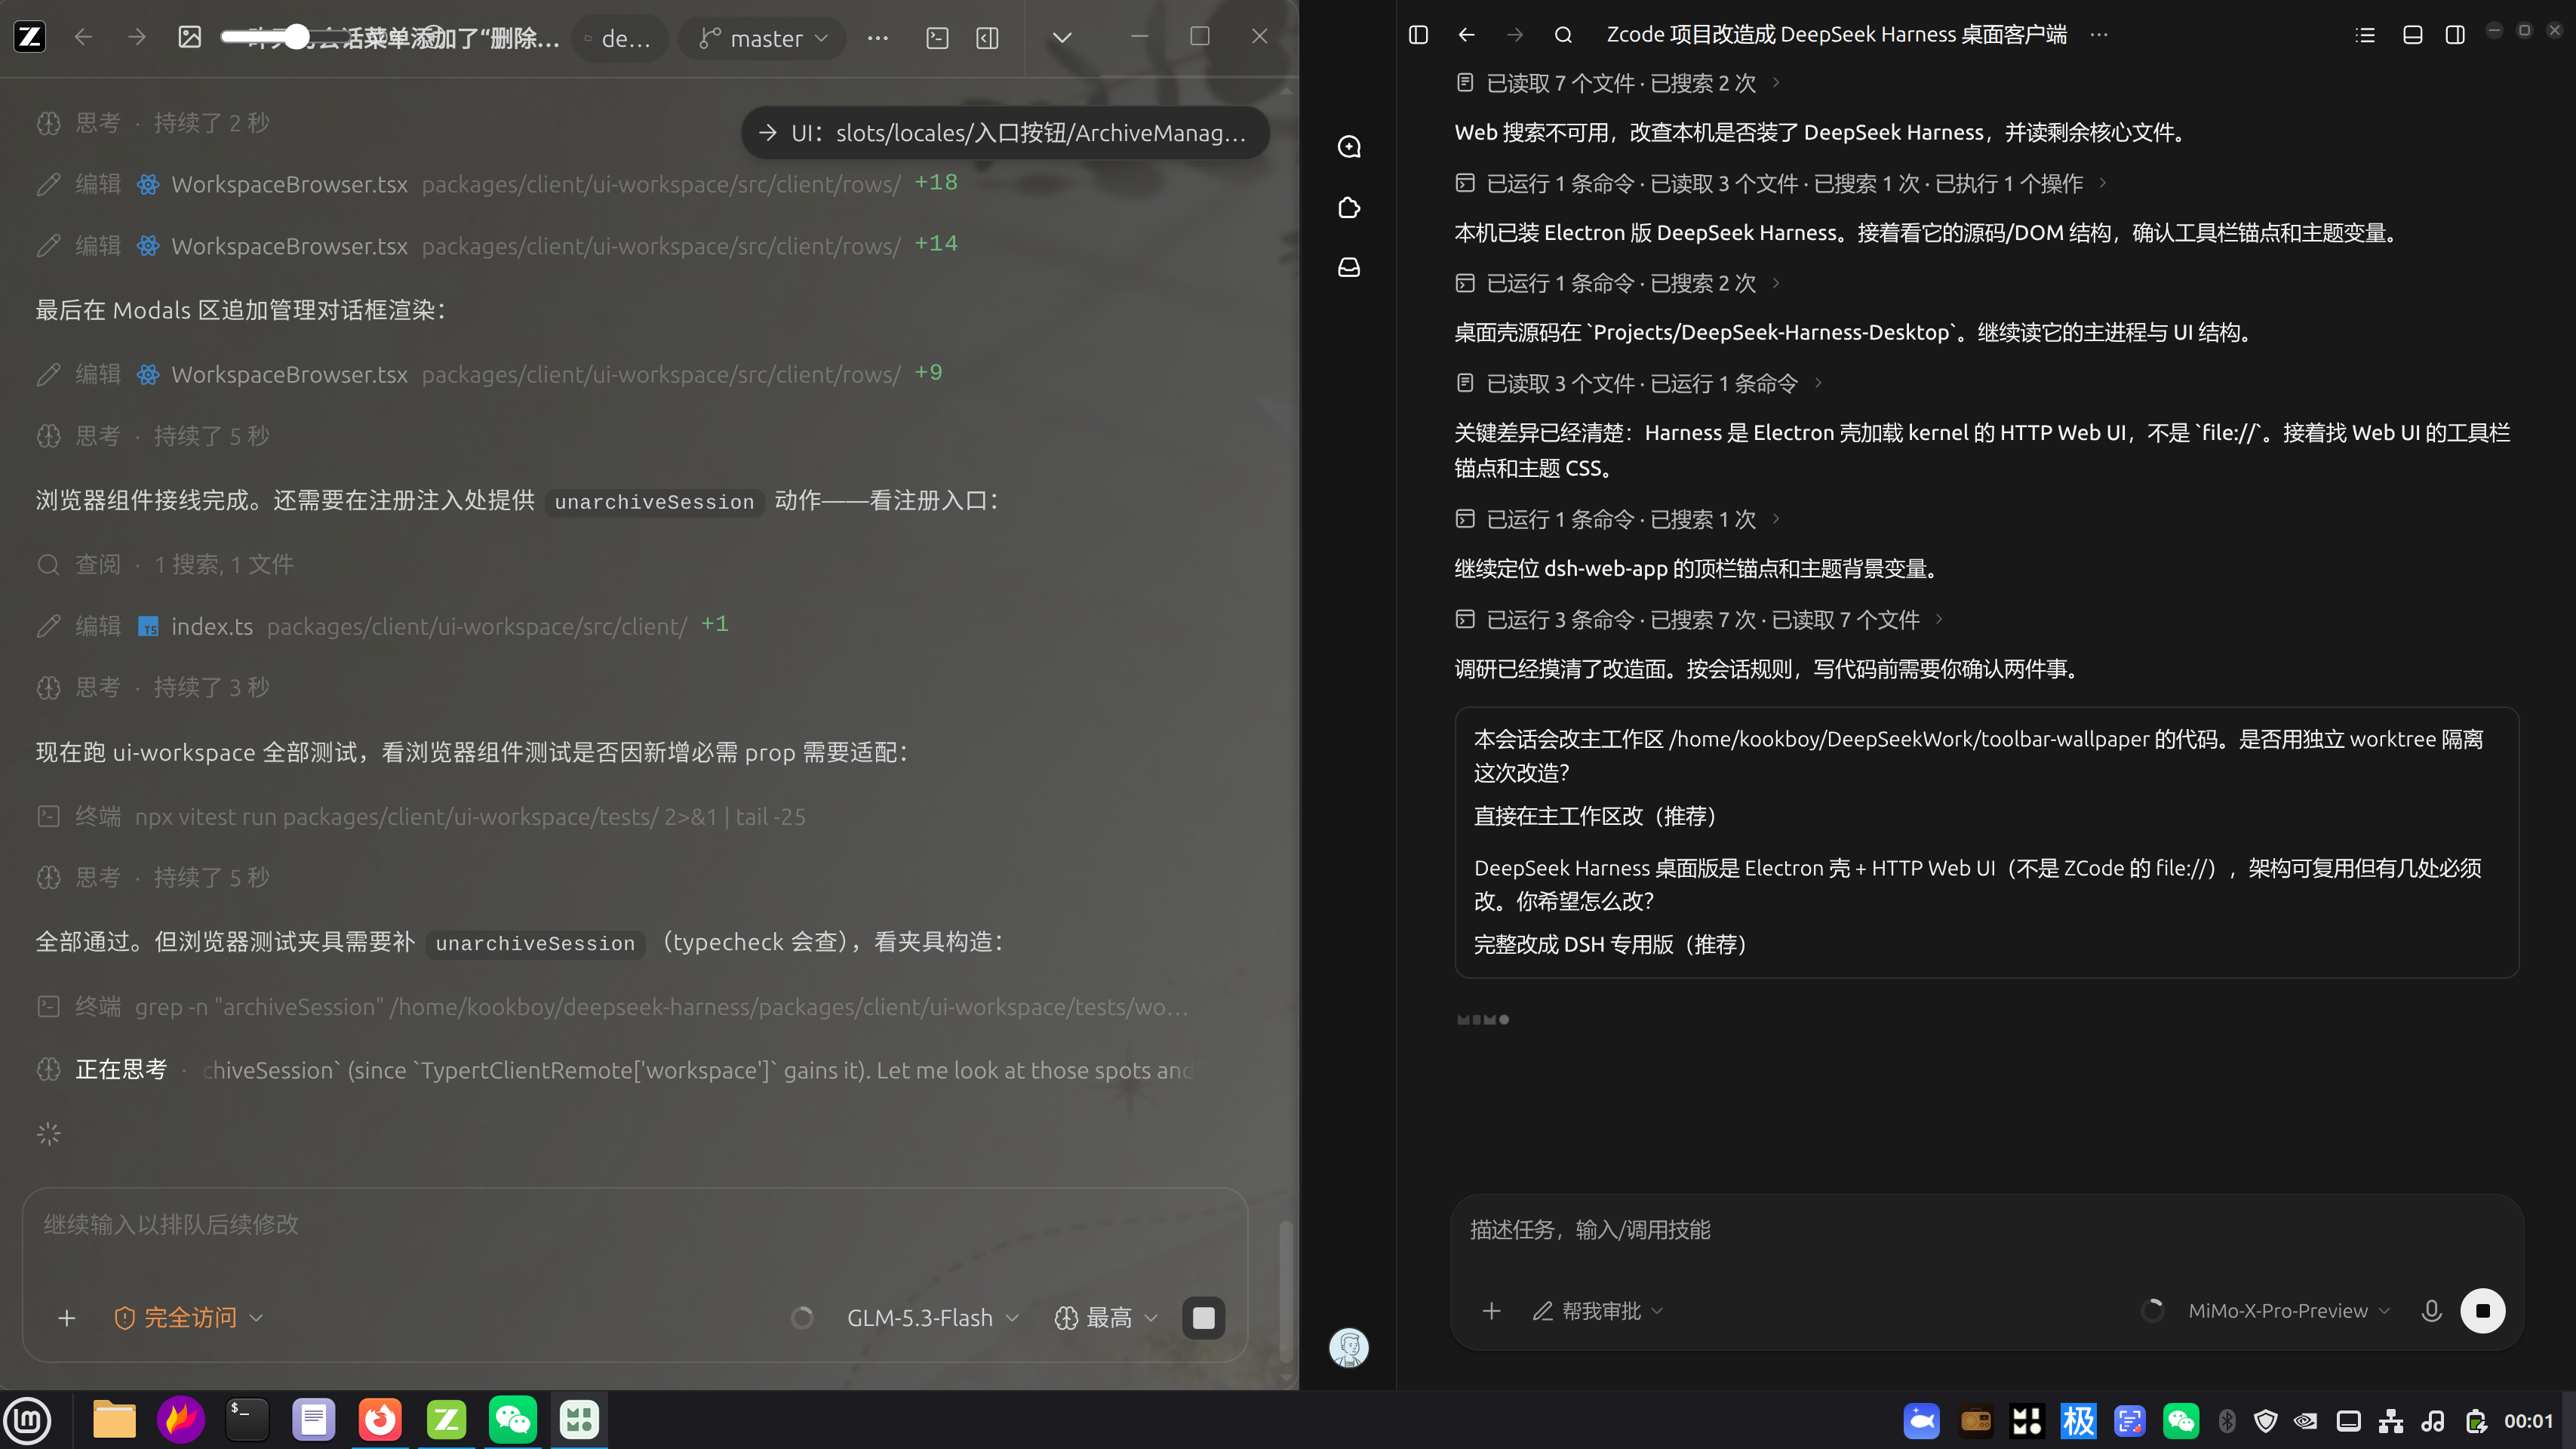Click the image icon in ZCode title bar

tap(190, 37)
